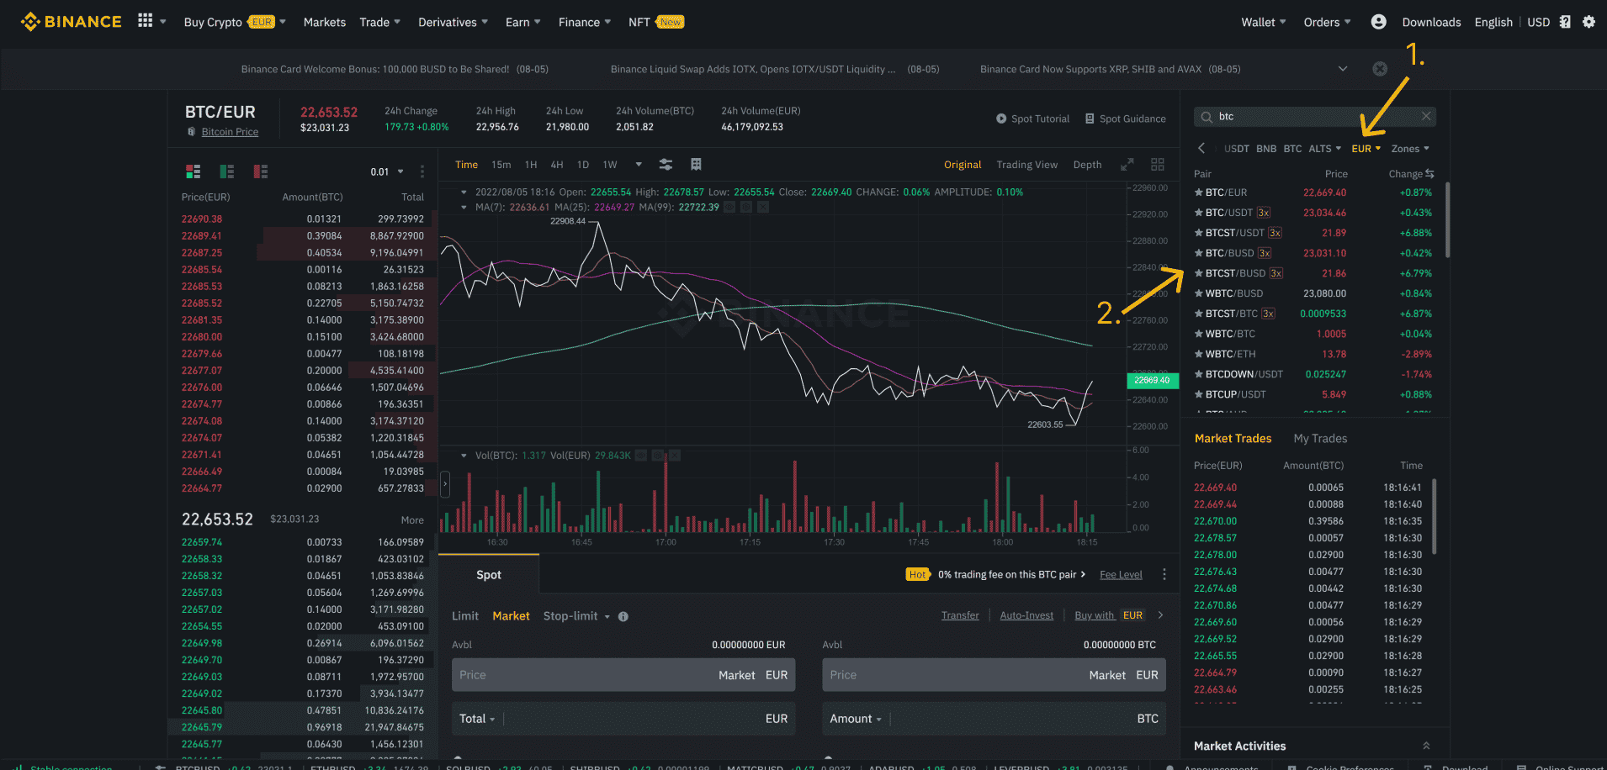Open the apps grid menu beside Binance logo

(x=146, y=21)
